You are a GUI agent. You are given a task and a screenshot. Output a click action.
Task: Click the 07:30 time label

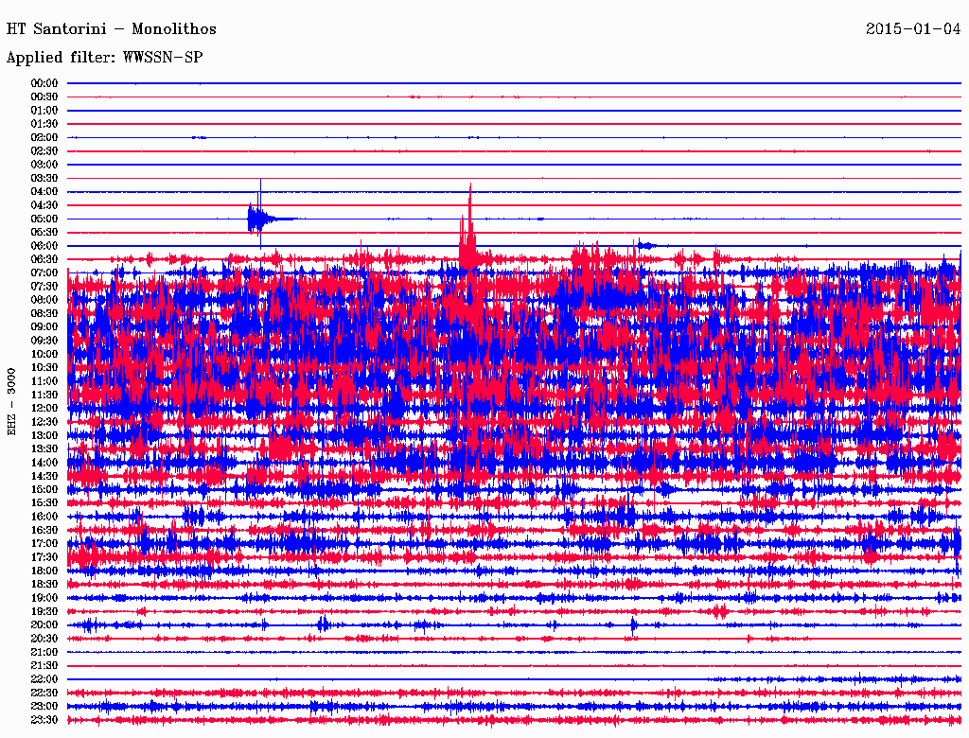(44, 286)
